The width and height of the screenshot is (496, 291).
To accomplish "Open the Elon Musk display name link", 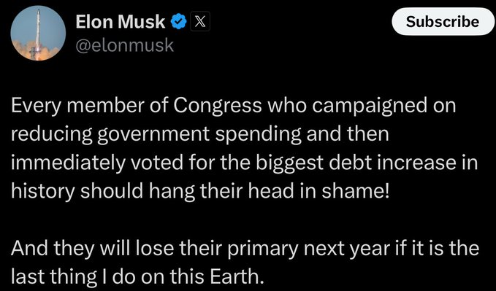I will 121,22.
